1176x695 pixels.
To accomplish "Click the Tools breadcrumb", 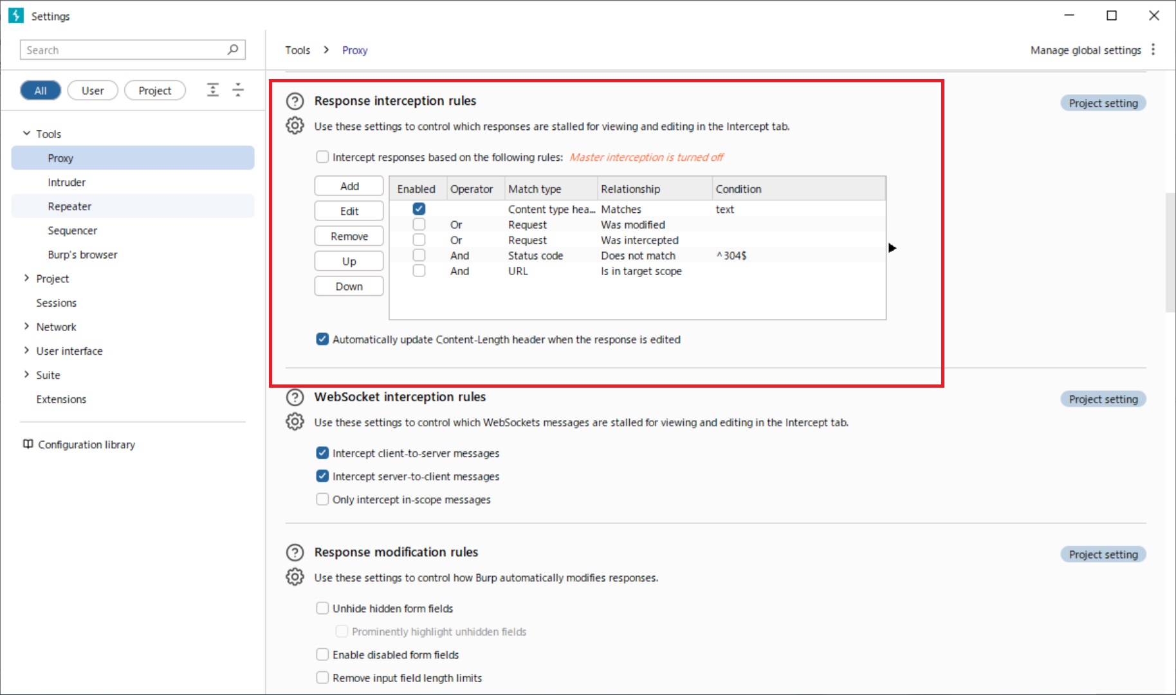I will (298, 50).
